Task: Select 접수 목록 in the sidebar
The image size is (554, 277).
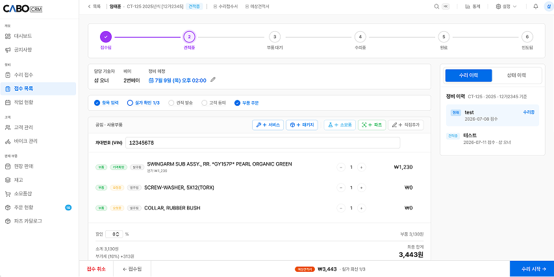Action: [x=38, y=89]
